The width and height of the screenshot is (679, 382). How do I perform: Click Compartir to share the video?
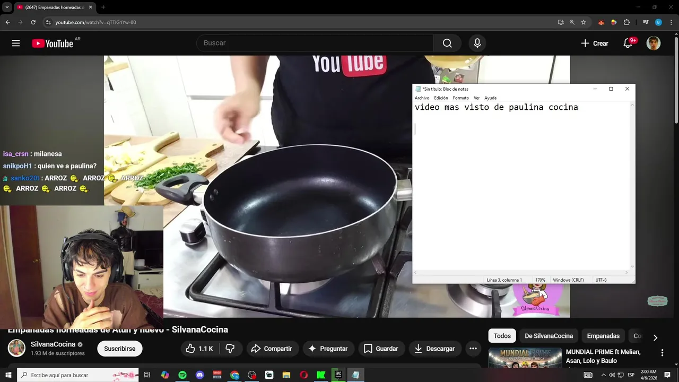pyautogui.click(x=272, y=349)
